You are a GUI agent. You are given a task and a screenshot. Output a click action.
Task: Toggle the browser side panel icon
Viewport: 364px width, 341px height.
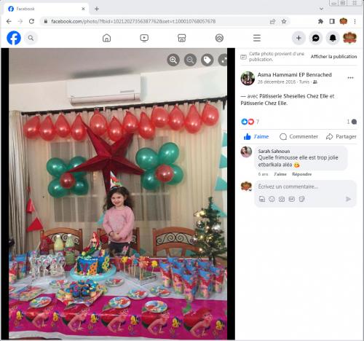(332, 21)
